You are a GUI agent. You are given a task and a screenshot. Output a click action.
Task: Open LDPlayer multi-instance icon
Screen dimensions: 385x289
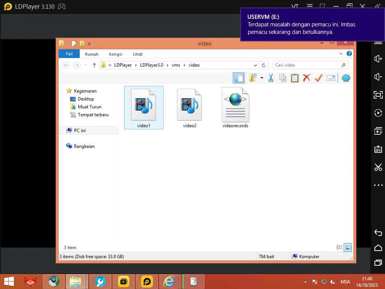click(x=378, y=131)
